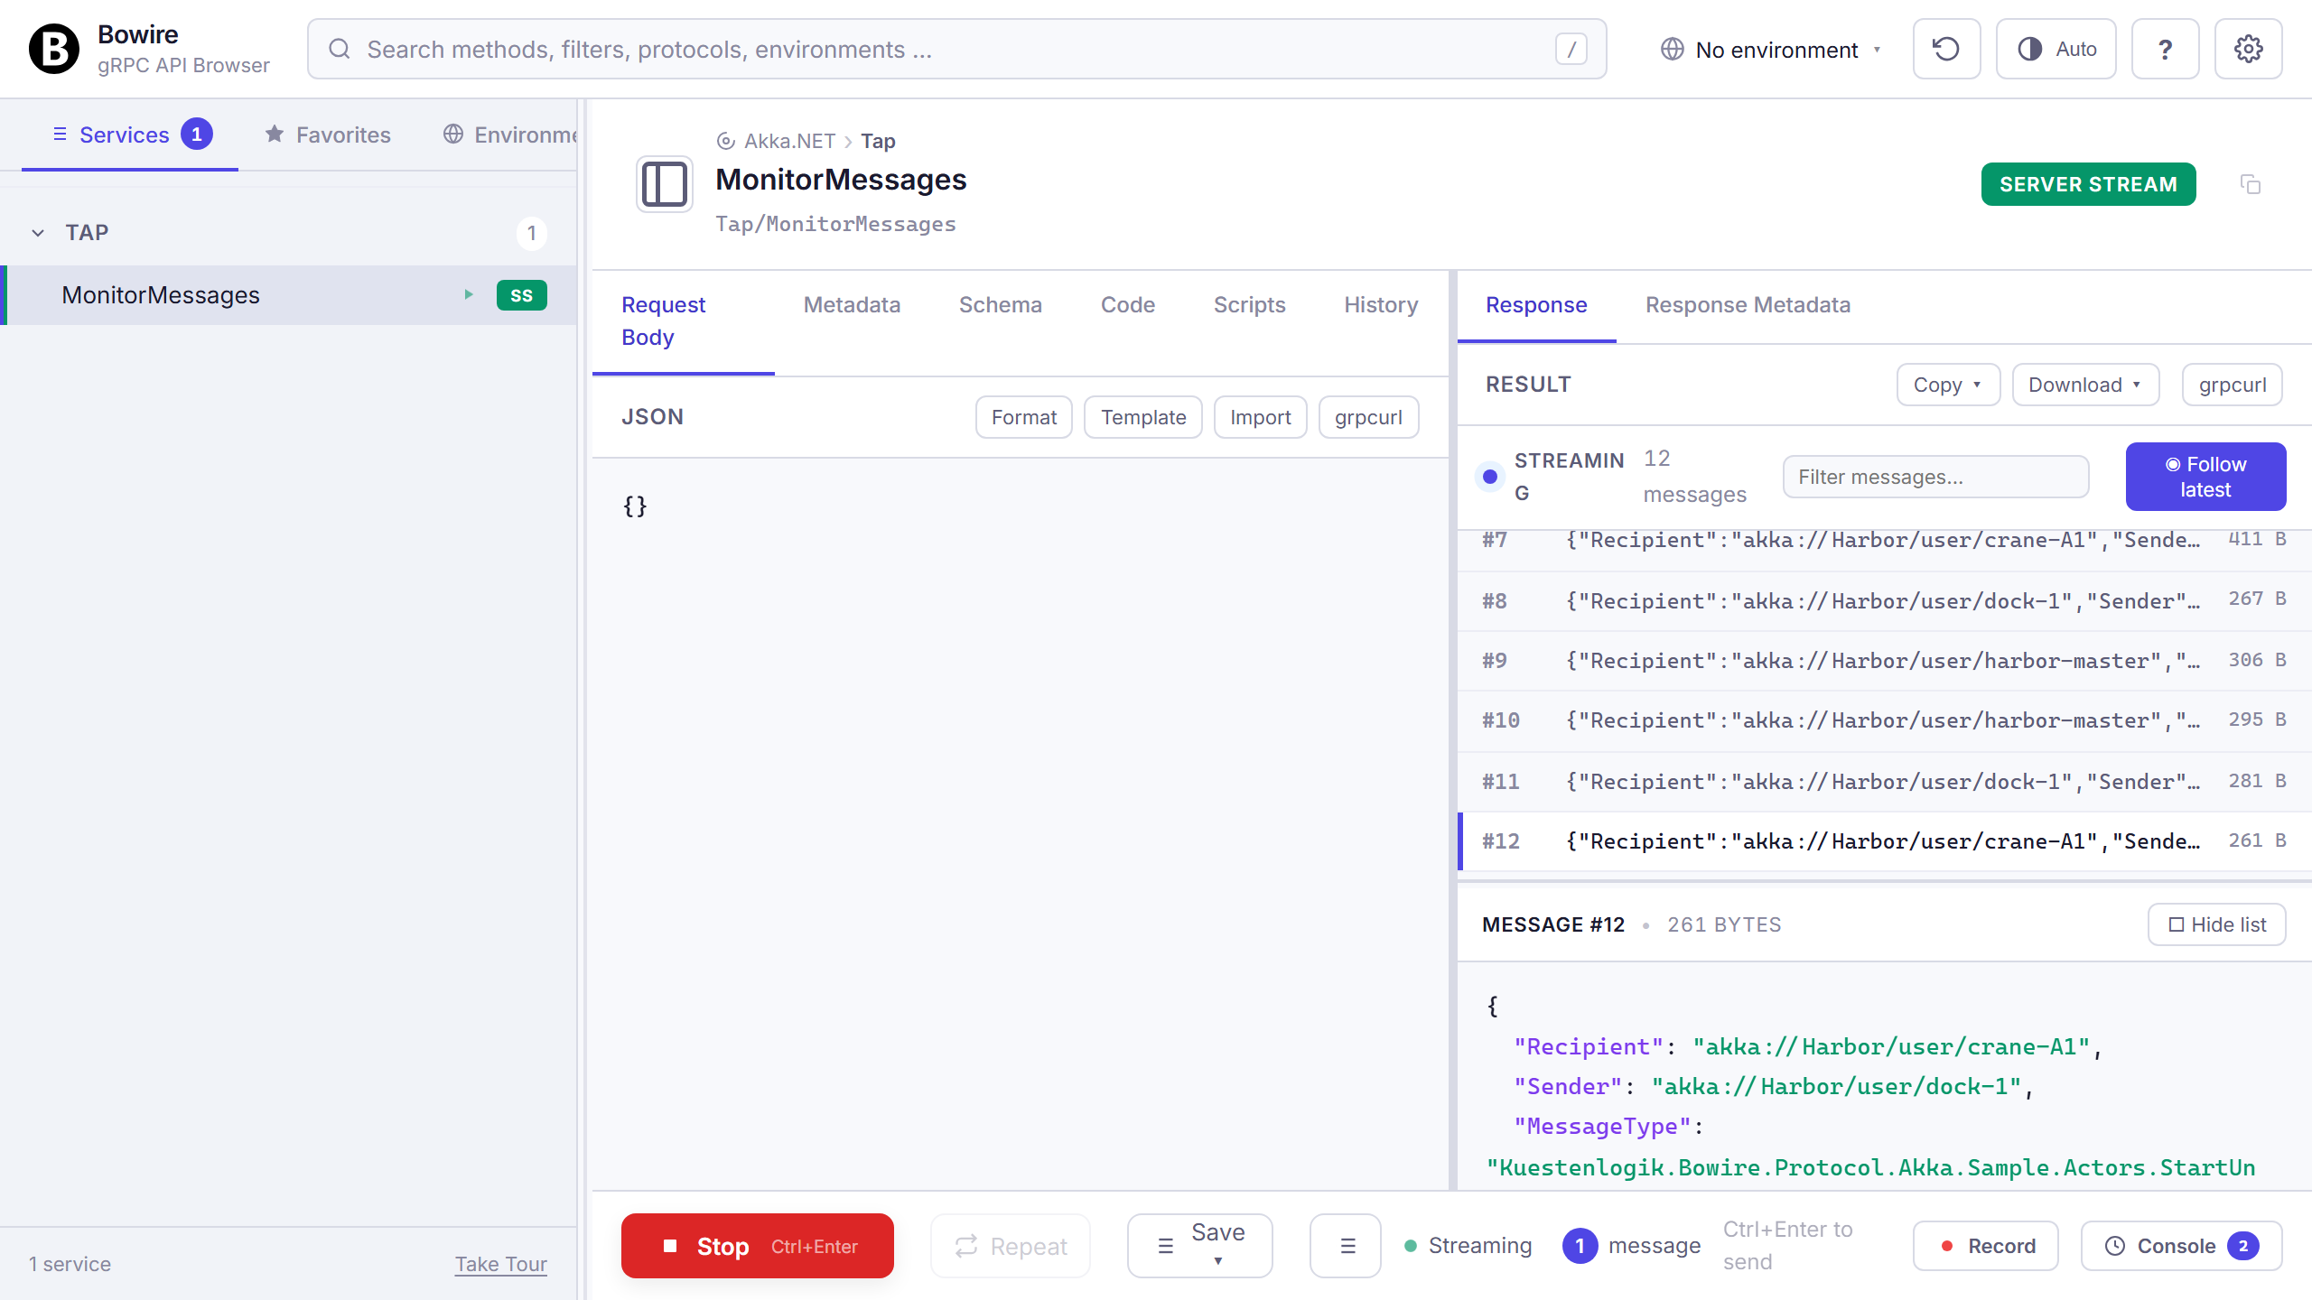The image size is (2312, 1300).
Task: Open the History tab
Action: coord(1381,305)
